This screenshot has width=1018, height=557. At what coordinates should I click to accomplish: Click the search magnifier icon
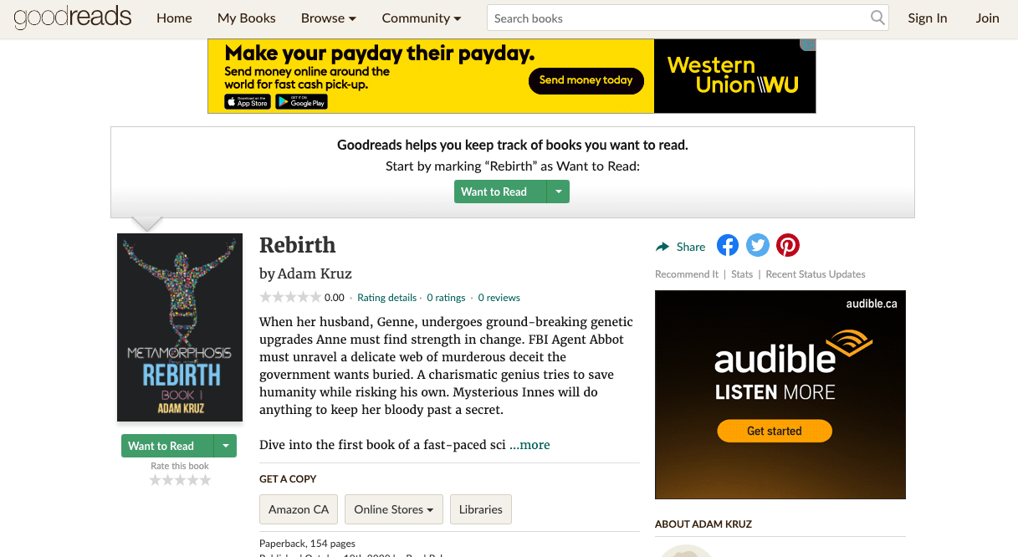877,18
